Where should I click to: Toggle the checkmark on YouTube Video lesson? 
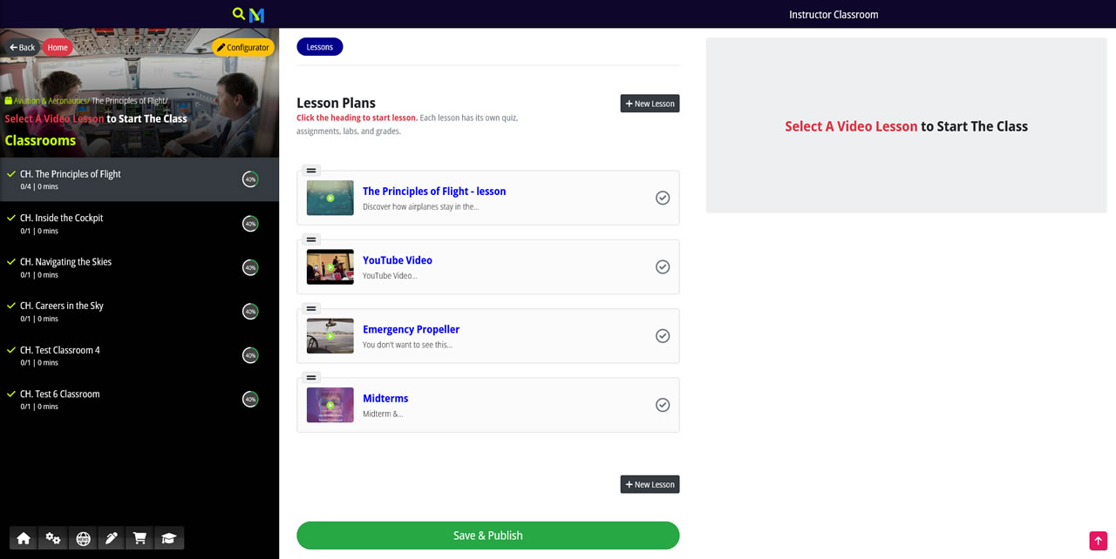tap(663, 266)
